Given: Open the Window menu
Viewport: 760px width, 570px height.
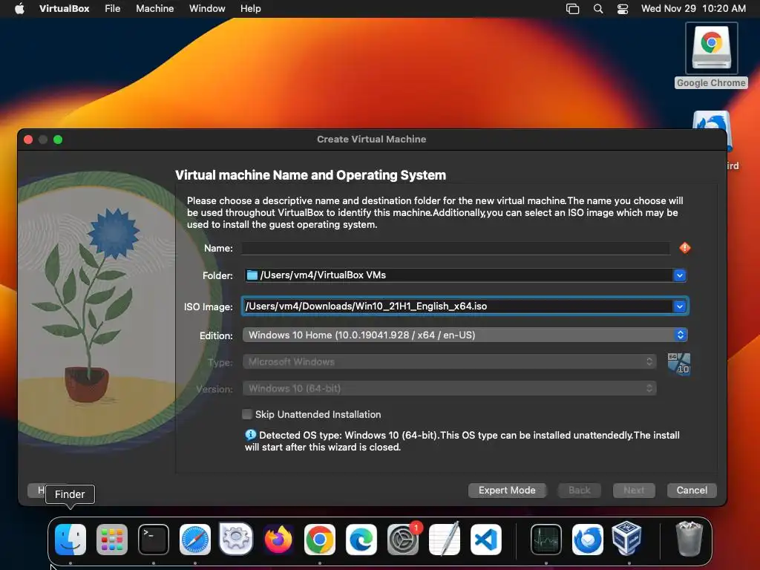Looking at the screenshot, I should [x=207, y=9].
